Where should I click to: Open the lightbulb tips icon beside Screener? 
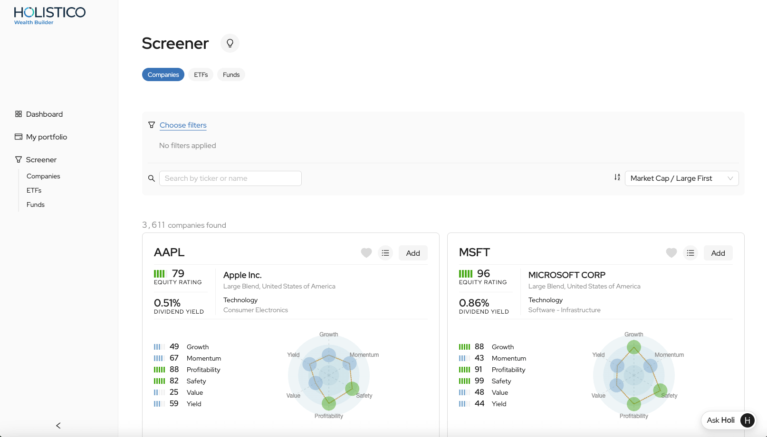[x=230, y=43]
